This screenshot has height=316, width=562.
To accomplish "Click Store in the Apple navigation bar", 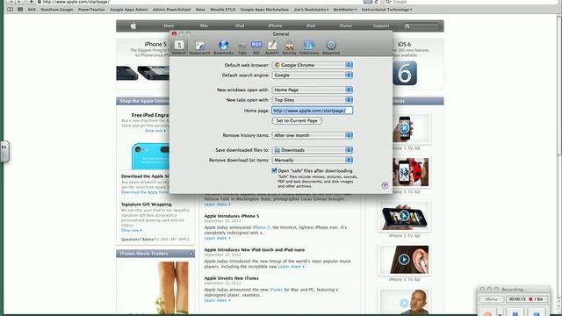I will click(x=169, y=25).
